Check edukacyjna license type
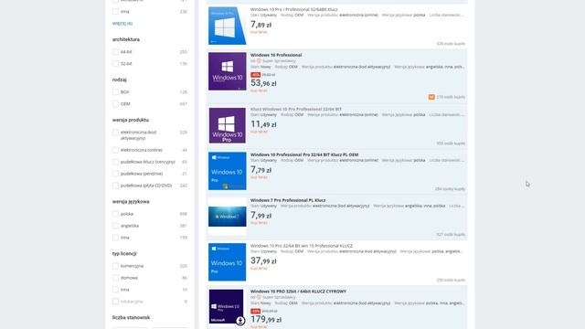The width and height of the screenshot is (585, 329). pyautogui.click(x=116, y=302)
